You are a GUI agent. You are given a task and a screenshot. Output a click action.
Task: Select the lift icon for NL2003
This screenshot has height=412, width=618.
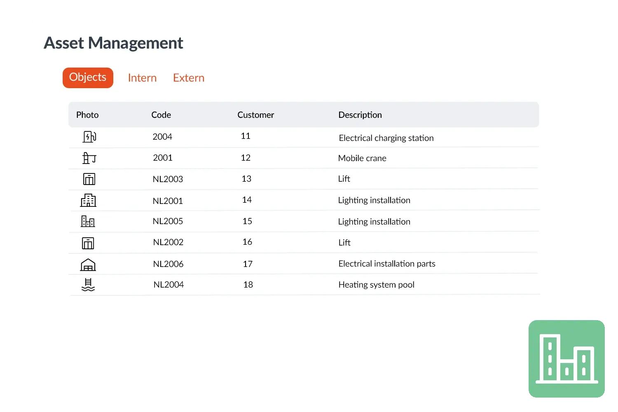(x=89, y=179)
